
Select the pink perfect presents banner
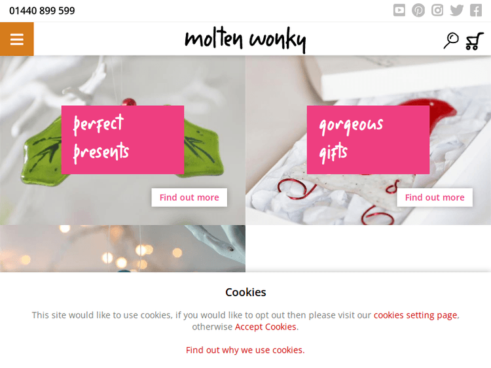coord(123,140)
